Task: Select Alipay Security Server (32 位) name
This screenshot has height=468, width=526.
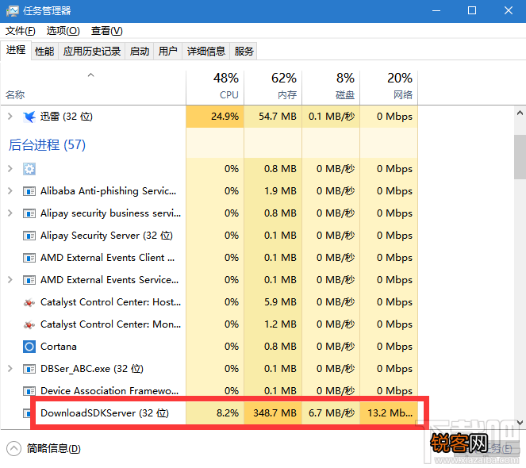Action: 106,236
